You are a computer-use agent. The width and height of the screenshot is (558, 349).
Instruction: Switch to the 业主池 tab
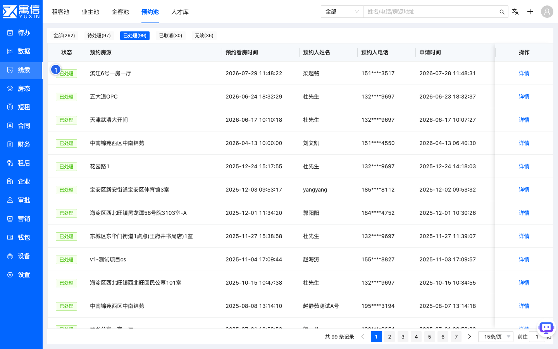coord(90,12)
